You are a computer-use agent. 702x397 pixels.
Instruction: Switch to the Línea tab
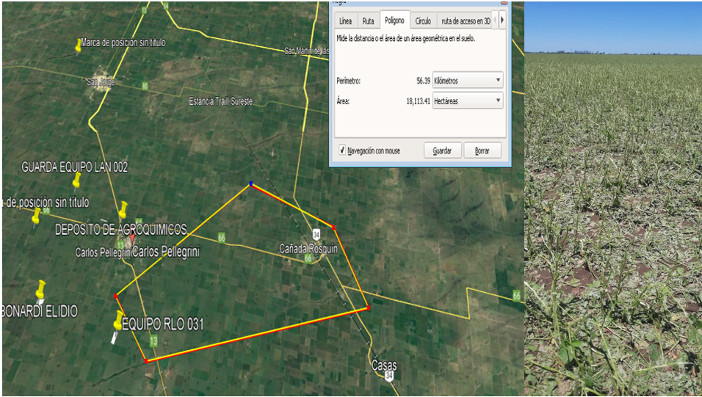[345, 21]
